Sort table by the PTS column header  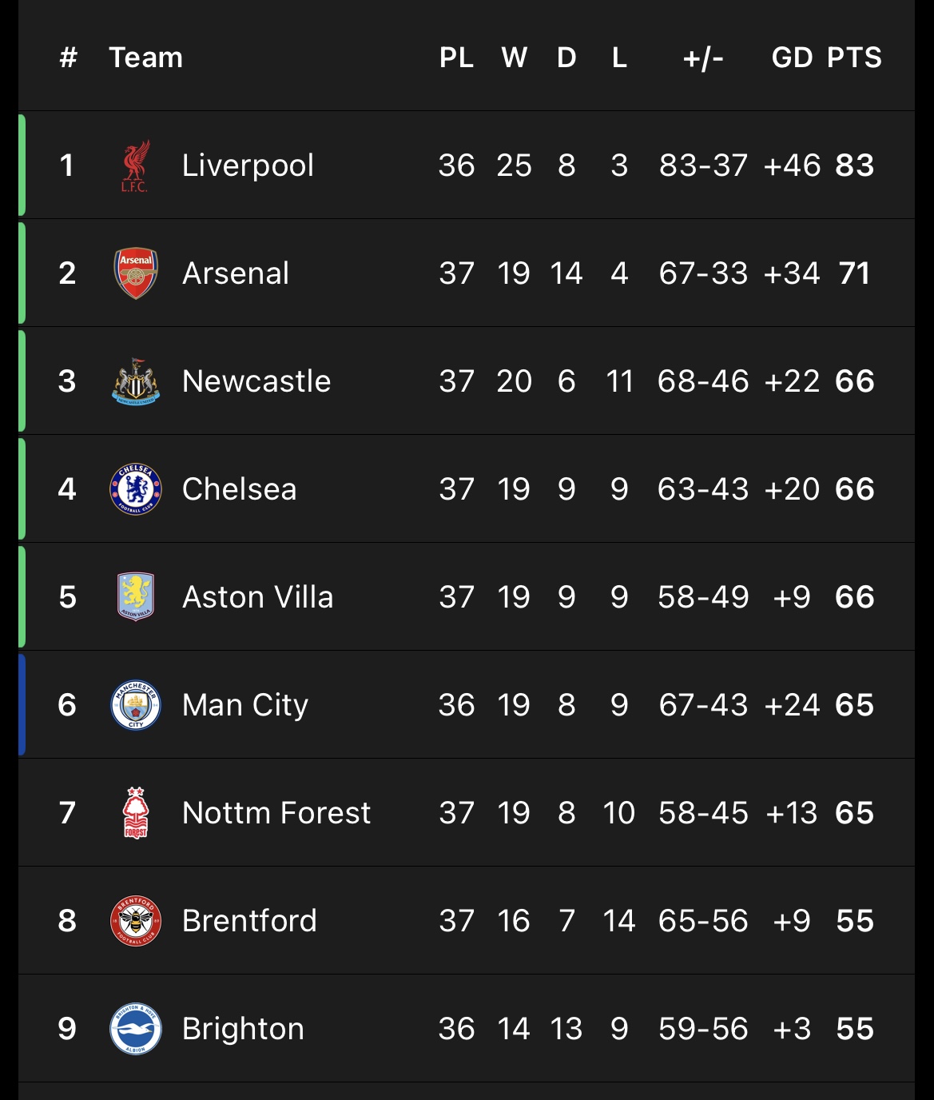tap(854, 58)
